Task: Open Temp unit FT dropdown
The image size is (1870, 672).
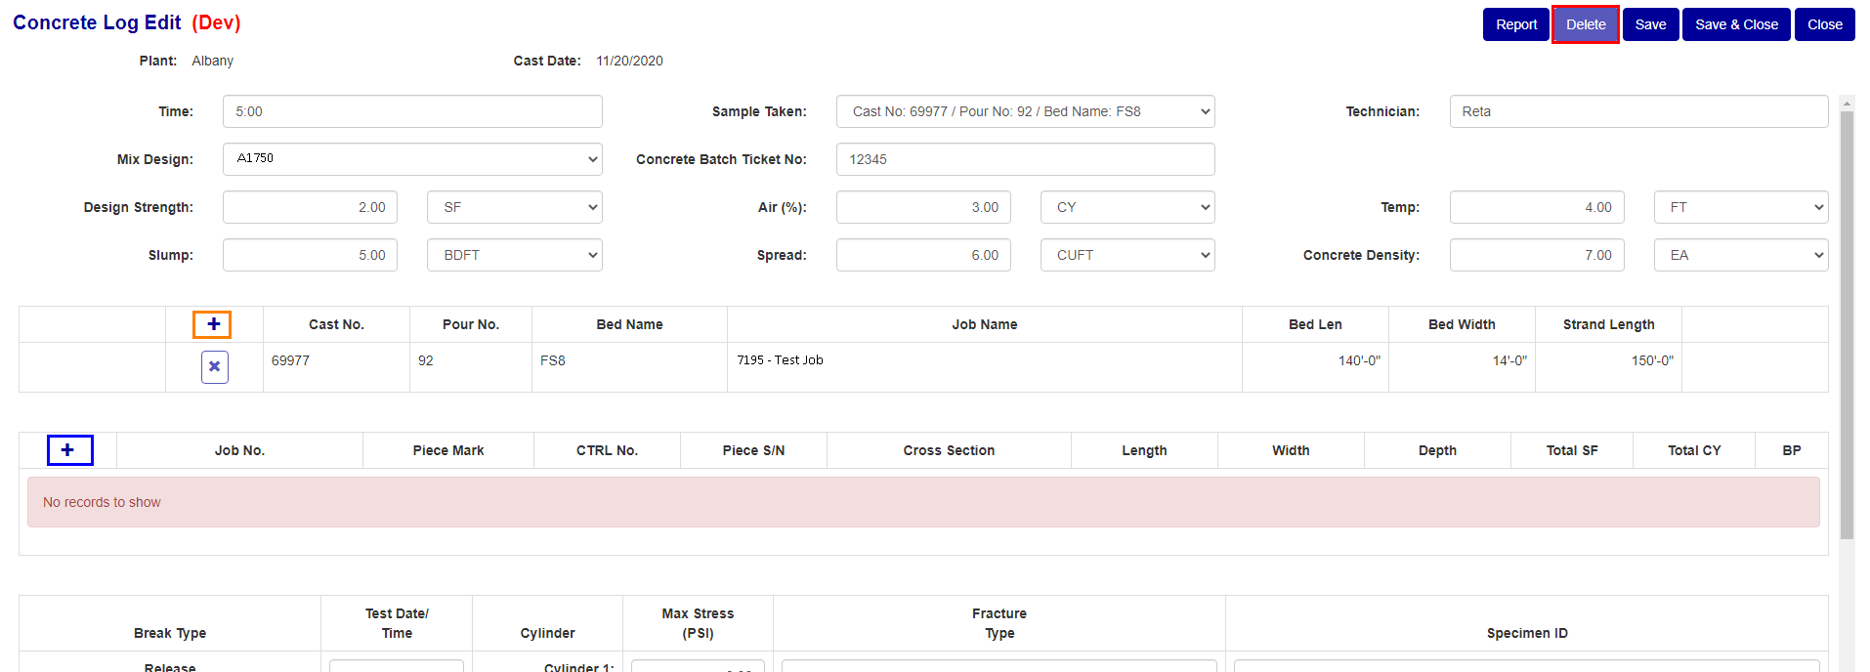Action: pos(1741,207)
